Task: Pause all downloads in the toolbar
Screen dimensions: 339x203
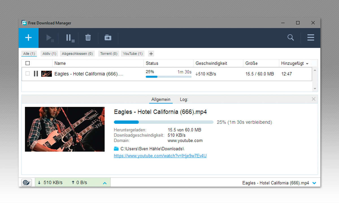Action: click(70, 38)
